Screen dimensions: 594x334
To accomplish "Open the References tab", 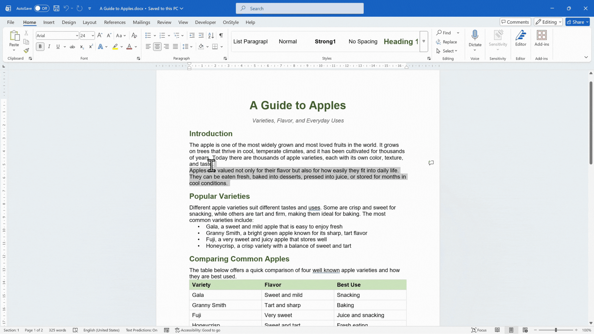I will pyautogui.click(x=115, y=22).
